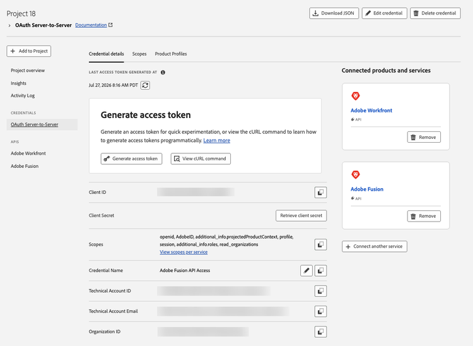This screenshot has width=473, height=346.
Task: Remove the Adobe Fusion service
Action: [x=424, y=216]
